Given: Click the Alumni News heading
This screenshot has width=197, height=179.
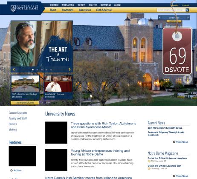Looking at the screenshot, I should 156,123.
